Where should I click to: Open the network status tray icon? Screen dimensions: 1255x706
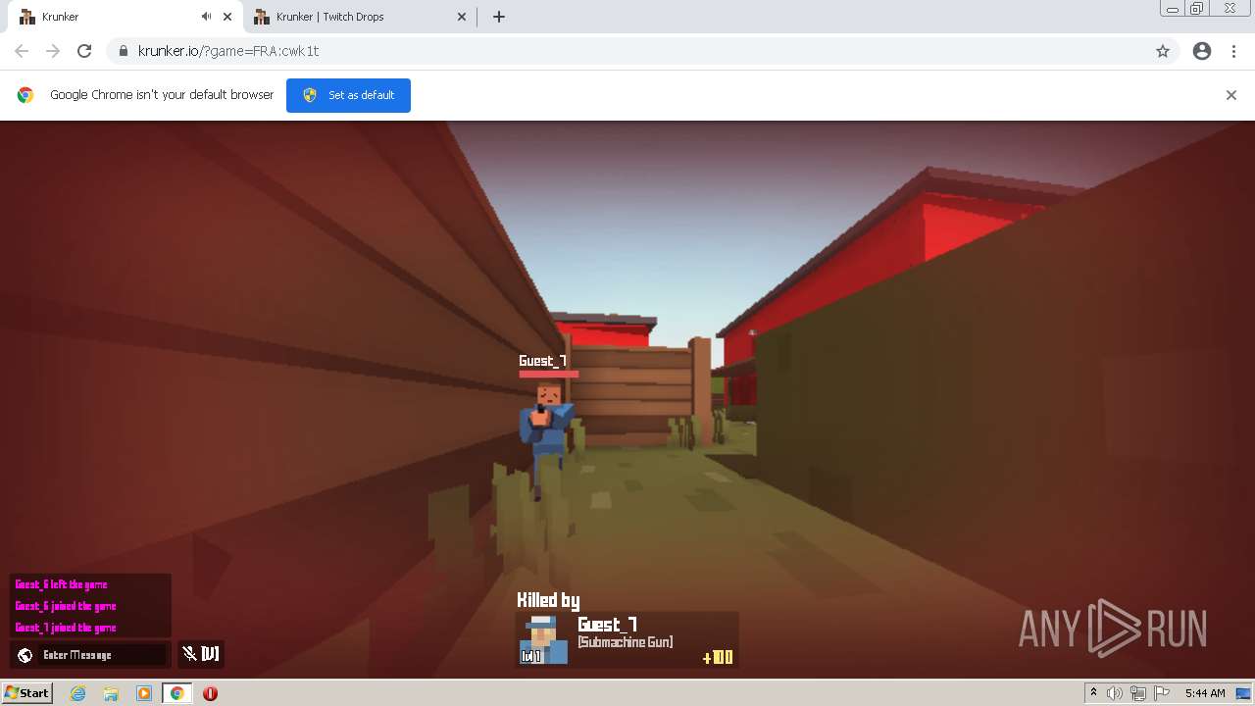pos(1137,693)
